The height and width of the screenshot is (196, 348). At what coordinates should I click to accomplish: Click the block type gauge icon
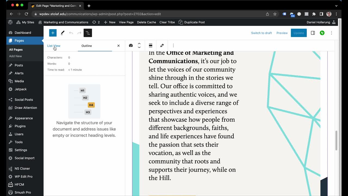131,45
